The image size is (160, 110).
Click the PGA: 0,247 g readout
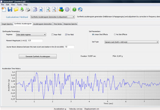tap(118, 56)
